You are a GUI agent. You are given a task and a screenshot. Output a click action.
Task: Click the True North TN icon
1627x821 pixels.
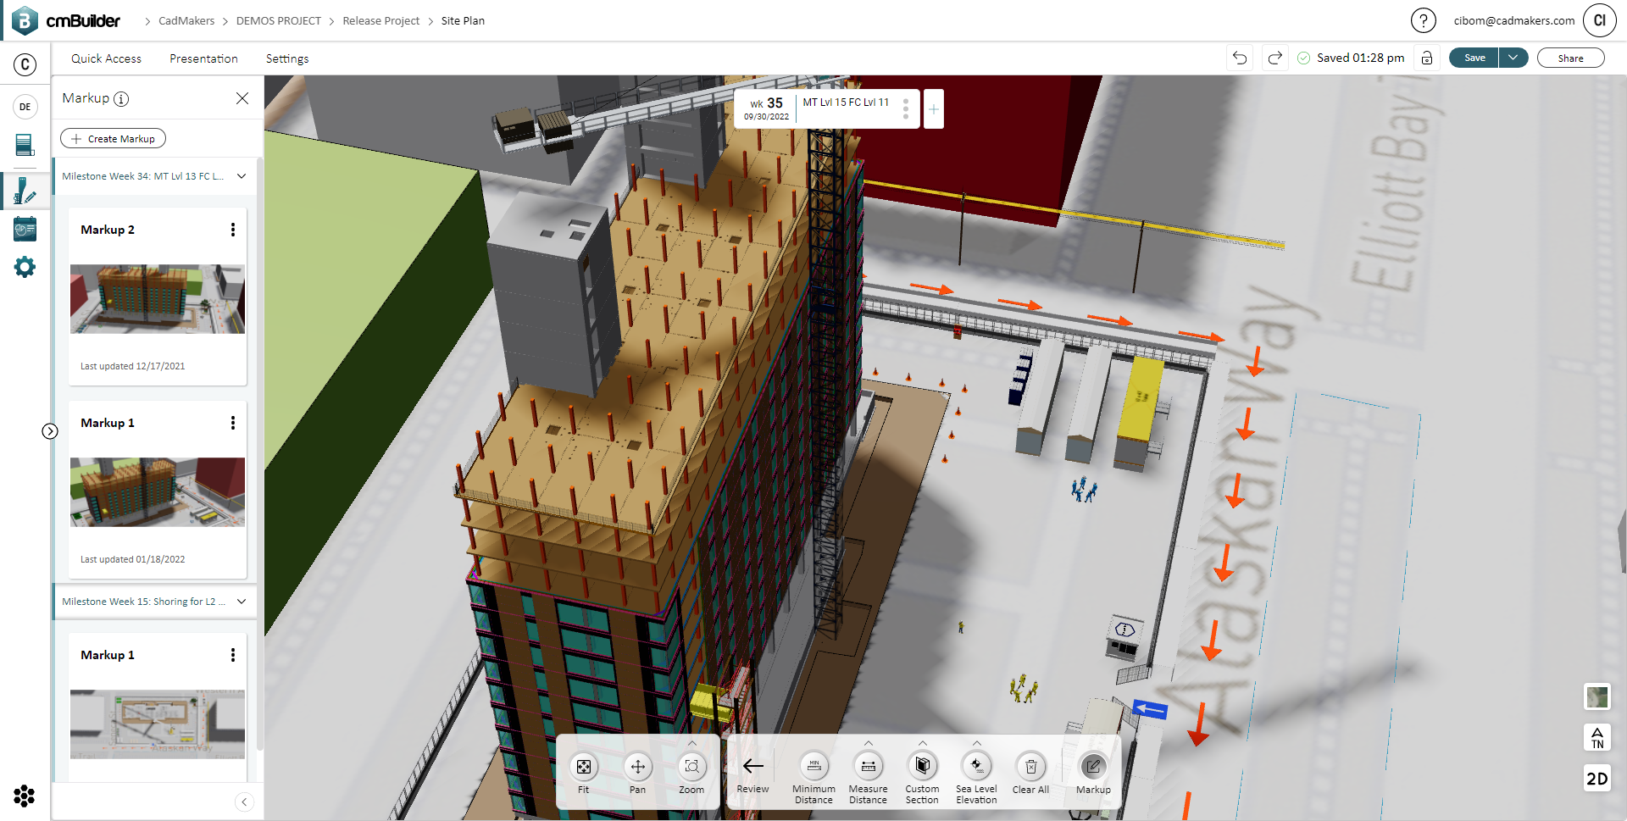click(x=1596, y=737)
